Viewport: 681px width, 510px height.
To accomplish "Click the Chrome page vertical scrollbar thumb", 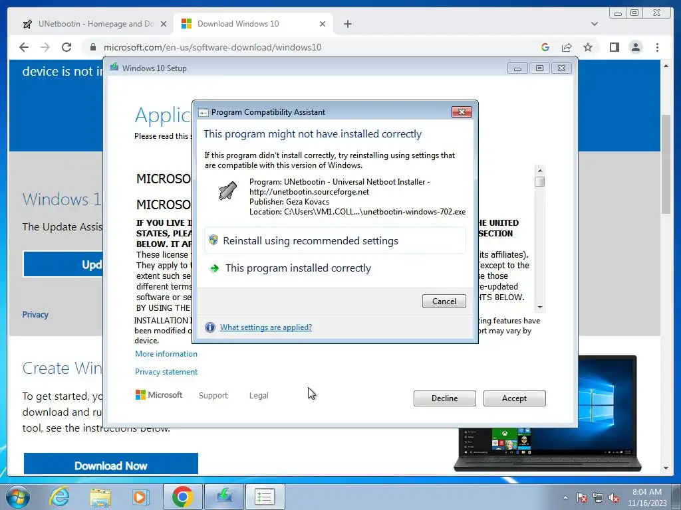I will point(666,164).
